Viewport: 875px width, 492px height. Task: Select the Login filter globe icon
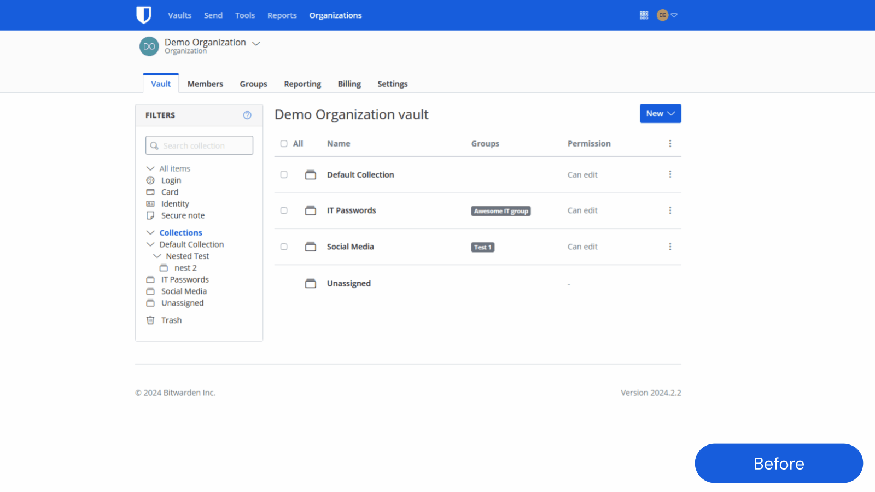coord(150,180)
